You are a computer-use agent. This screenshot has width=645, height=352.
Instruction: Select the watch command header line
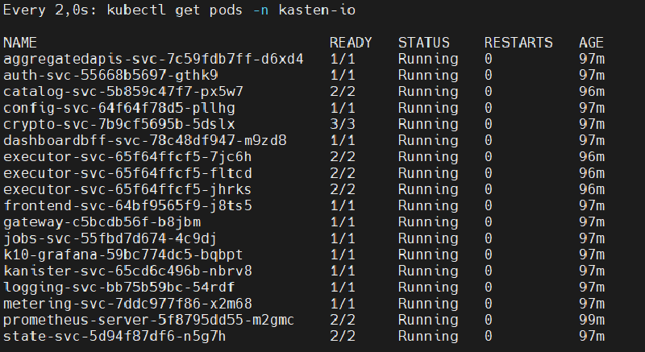tap(179, 10)
